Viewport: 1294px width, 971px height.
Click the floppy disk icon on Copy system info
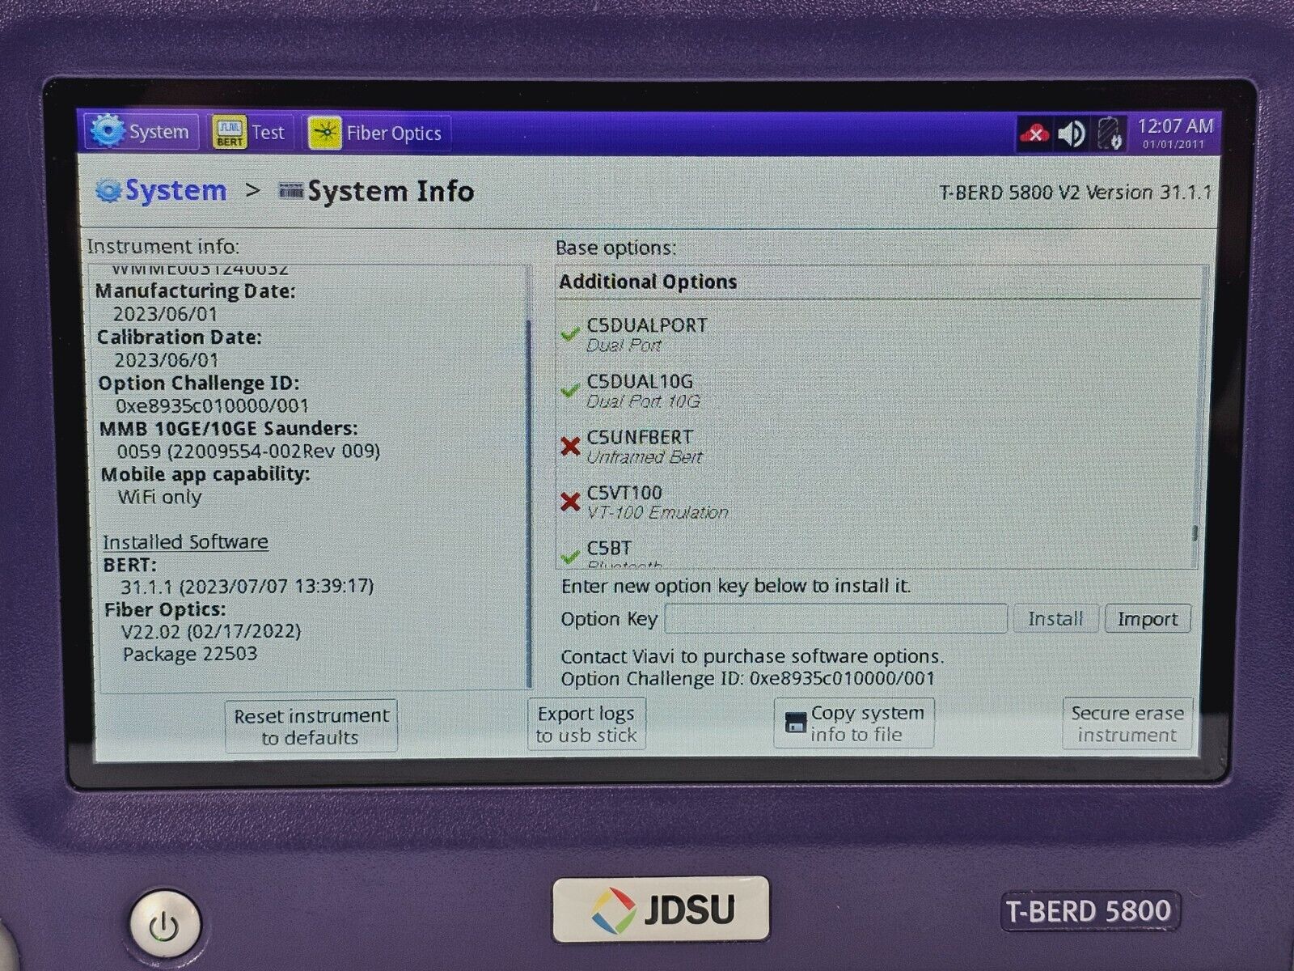click(x=796, y=723)
